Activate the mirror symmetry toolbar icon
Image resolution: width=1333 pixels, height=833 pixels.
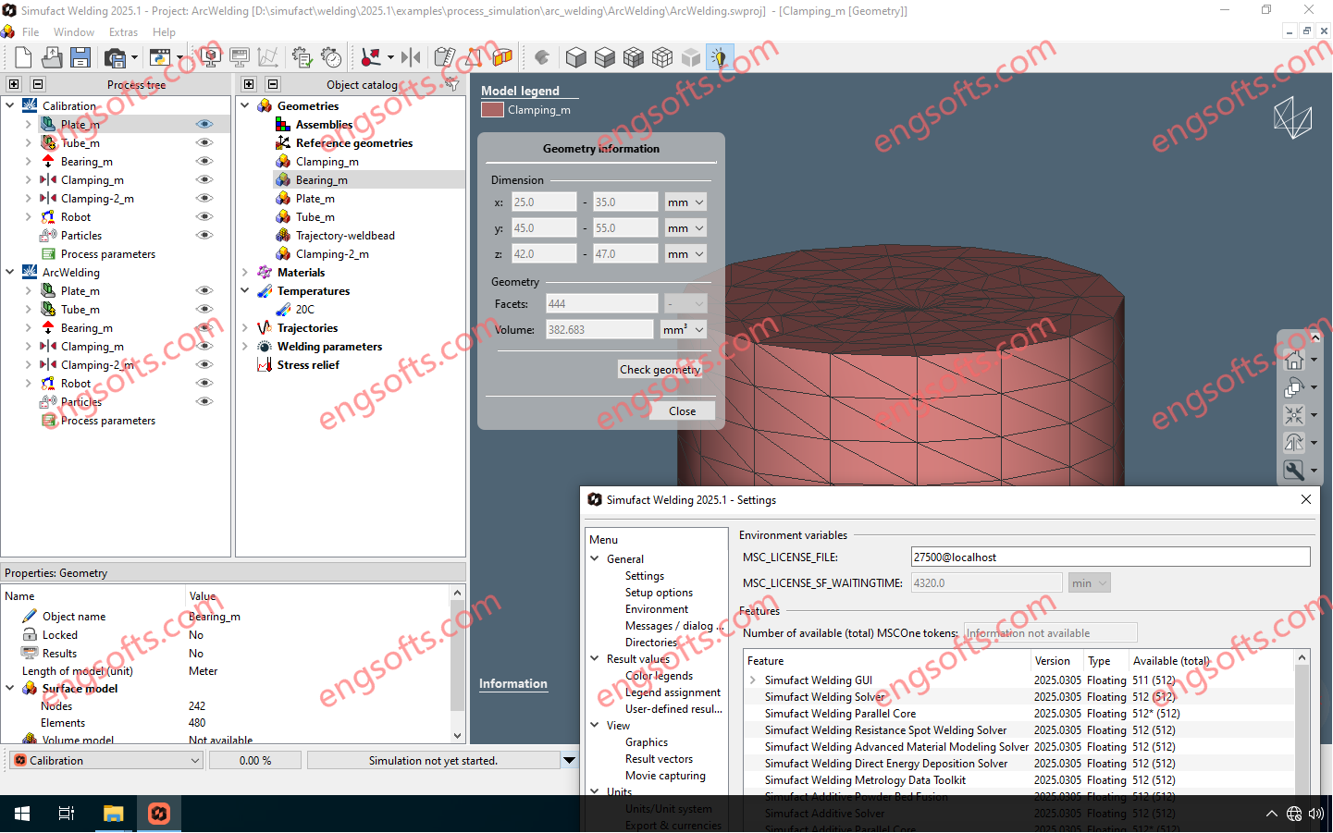[x=412, y=57]
